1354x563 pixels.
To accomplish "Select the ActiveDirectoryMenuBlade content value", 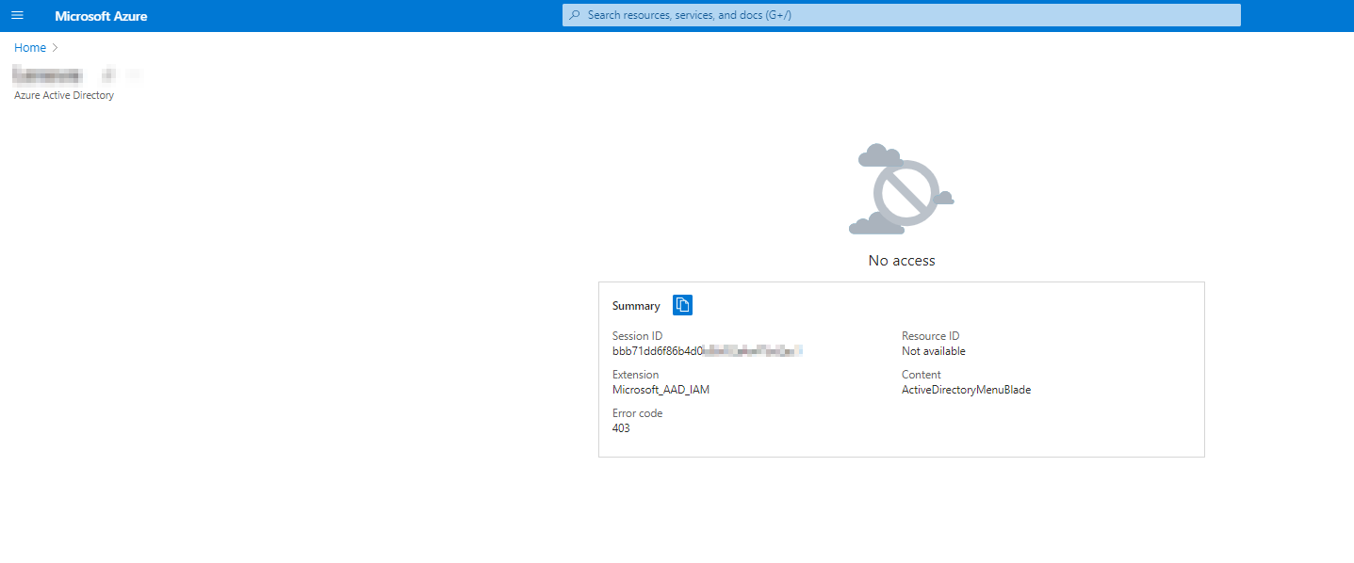I will tap(967, 390).
